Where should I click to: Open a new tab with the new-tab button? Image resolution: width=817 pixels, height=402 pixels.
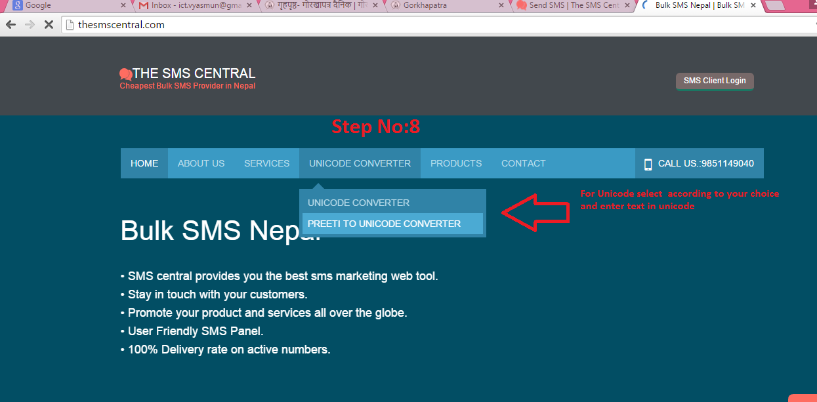point(776,5)
